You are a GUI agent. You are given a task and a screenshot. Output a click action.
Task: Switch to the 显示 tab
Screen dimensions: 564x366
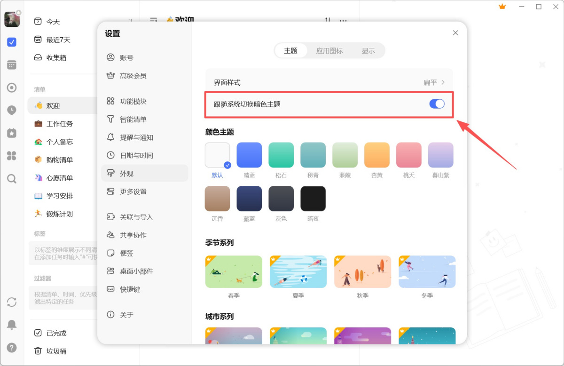click(x=368, y=51)
